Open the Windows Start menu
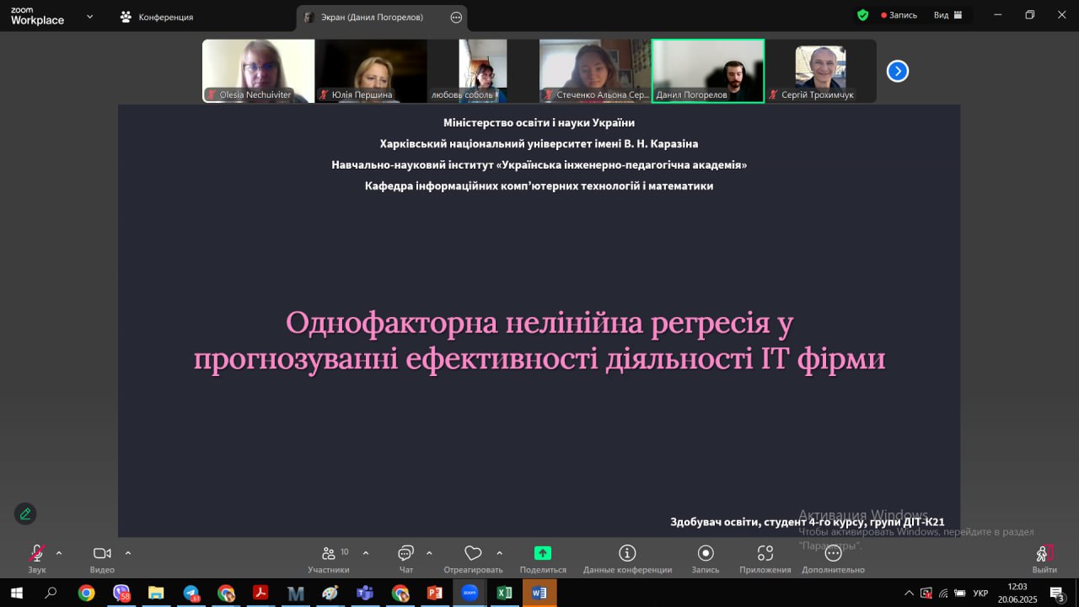This screenshot has width=1079, height=607. (16, 593)
